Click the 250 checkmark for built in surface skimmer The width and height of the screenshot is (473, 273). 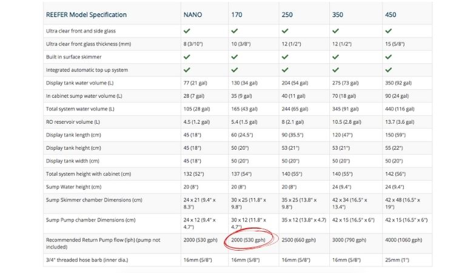pos(285,56)
